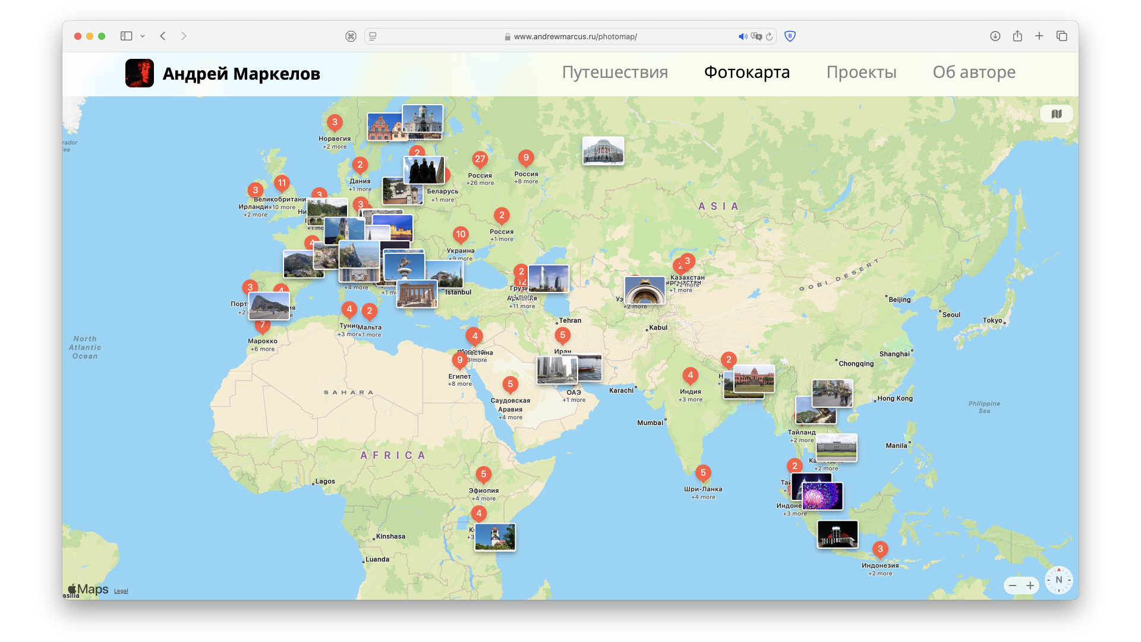Mute the tab audio speaker icon
The height and width of the screenshot is (642, 1141).
(742, 37)
